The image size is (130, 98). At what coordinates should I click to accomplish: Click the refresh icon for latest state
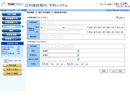tap(6, 61)
